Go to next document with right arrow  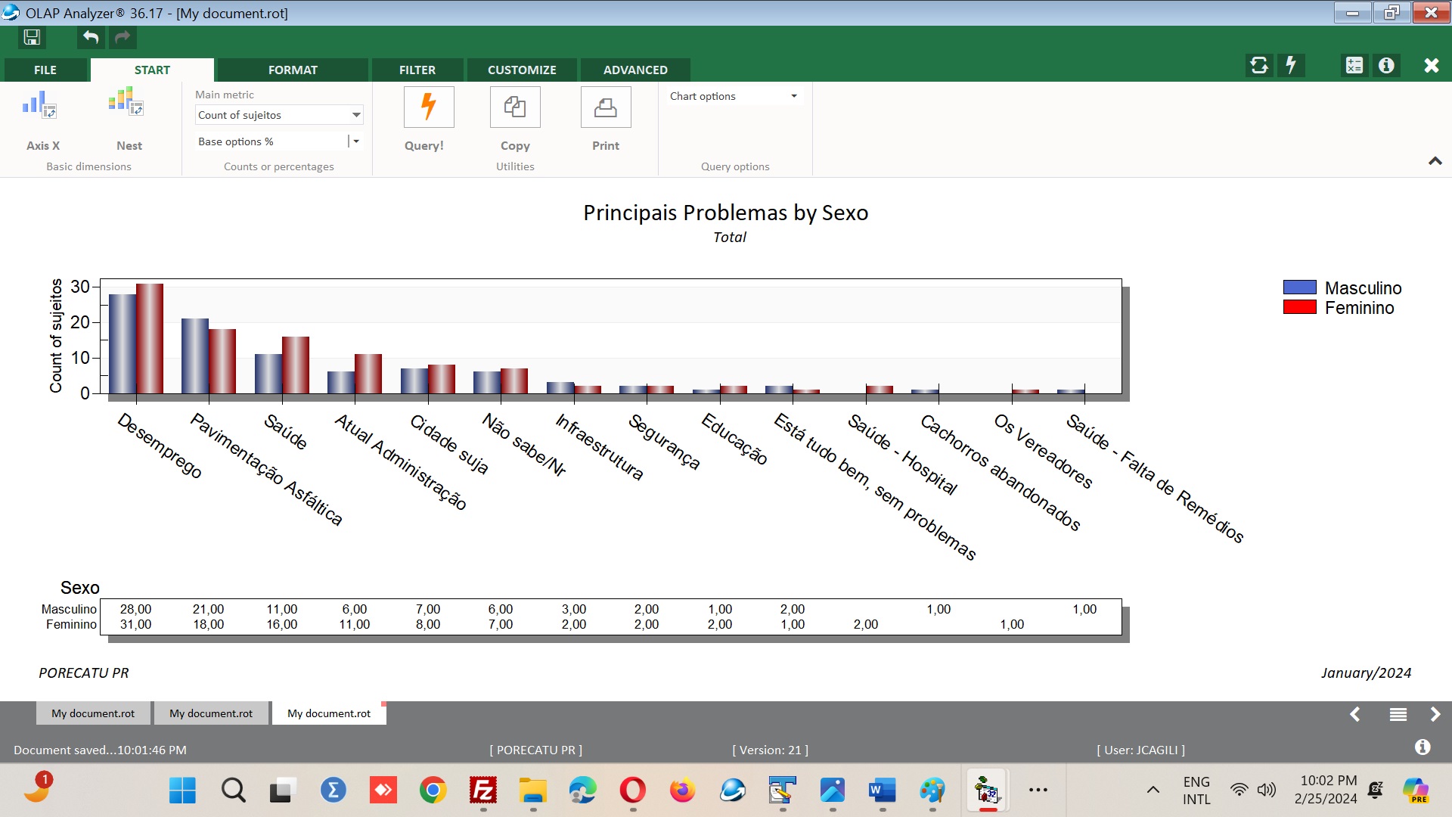pyautogui.click(x=1435, y=714)
